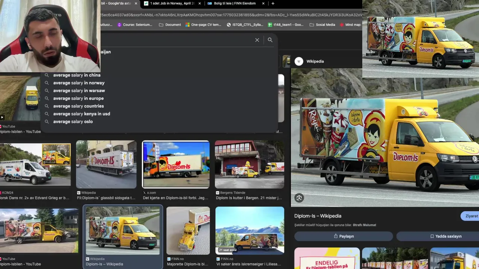Open X.com Diplom-Is truck thumbnail
Viewport: 479px width, 269px height.
[176, 164]
